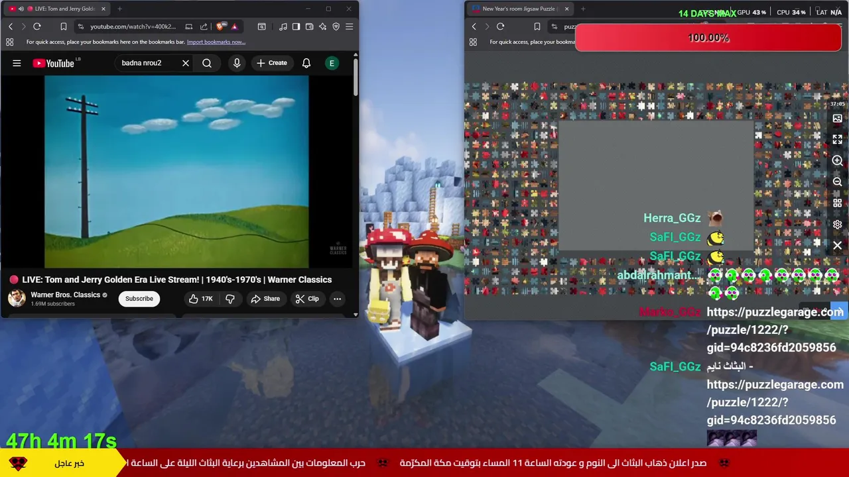Open the tab search icon in YouTube window toolbar
This screenshot has height=477, width=849.
click(x=262, y=26)
